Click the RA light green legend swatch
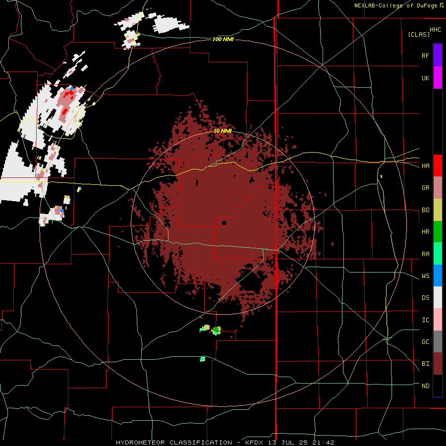The width and height of the screenshot is (446, 446). [438, 254]
